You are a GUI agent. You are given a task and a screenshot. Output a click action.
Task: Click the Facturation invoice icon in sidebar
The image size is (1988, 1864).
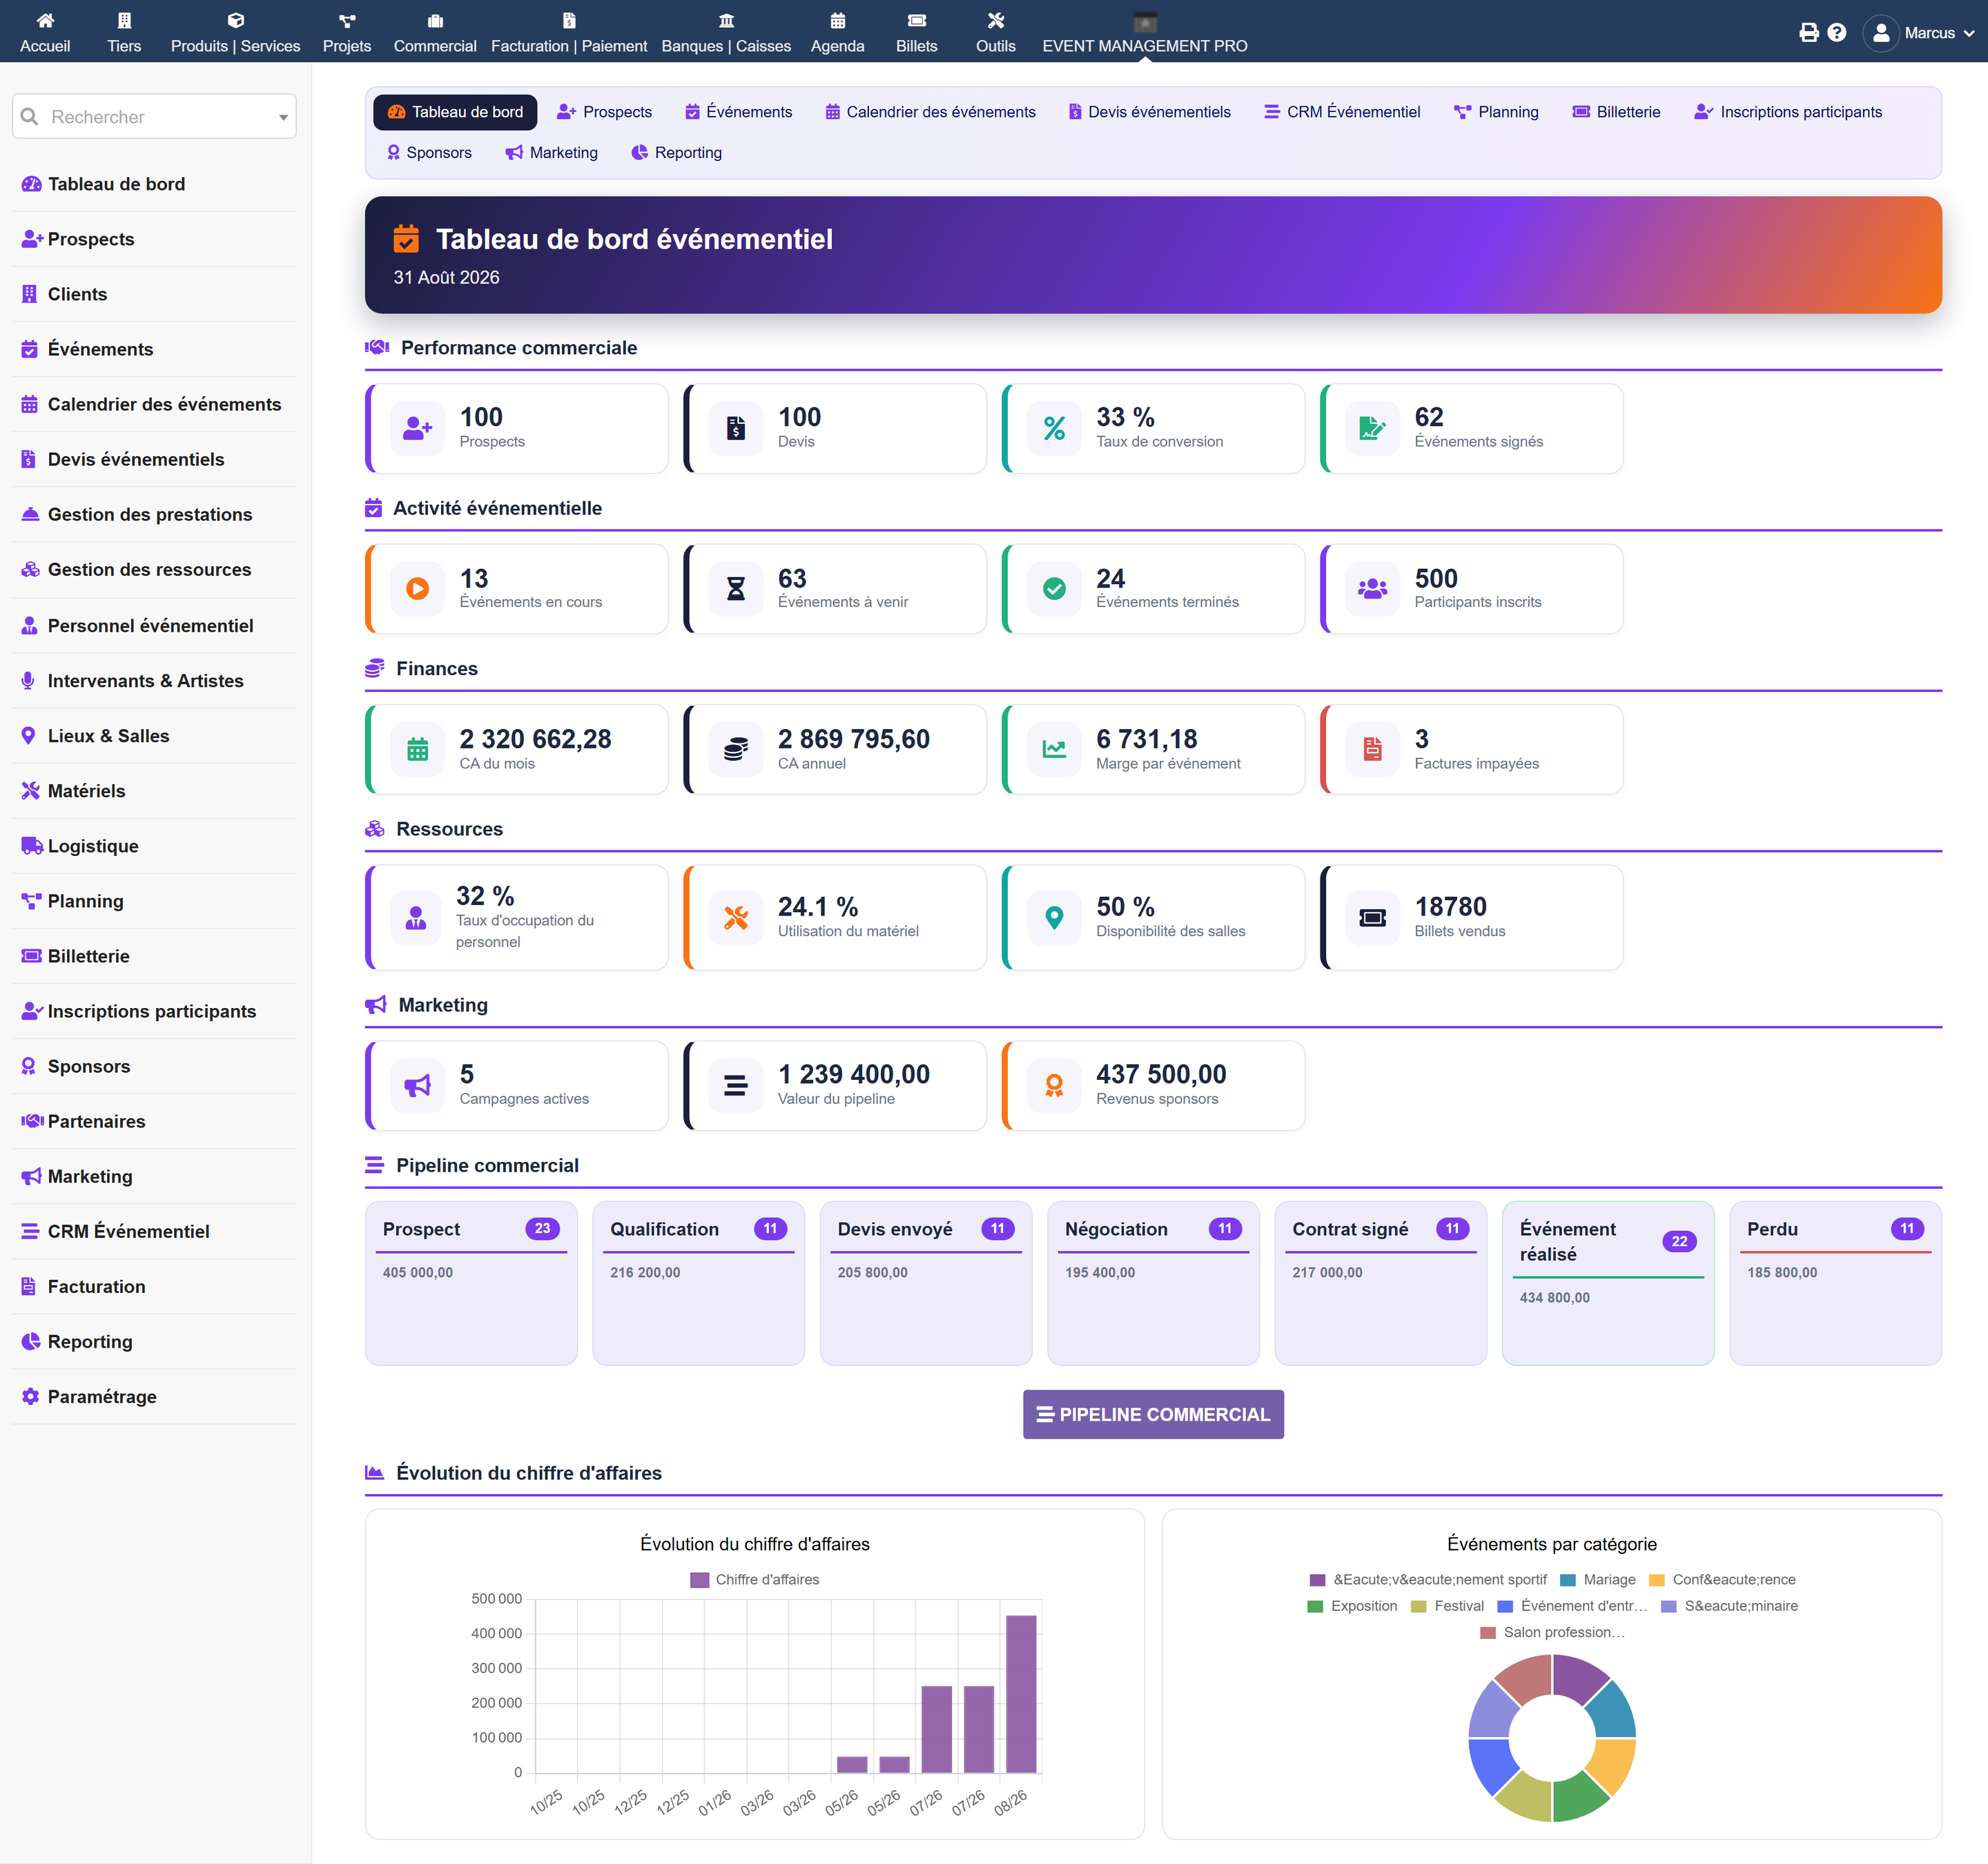coord(29,1286)
